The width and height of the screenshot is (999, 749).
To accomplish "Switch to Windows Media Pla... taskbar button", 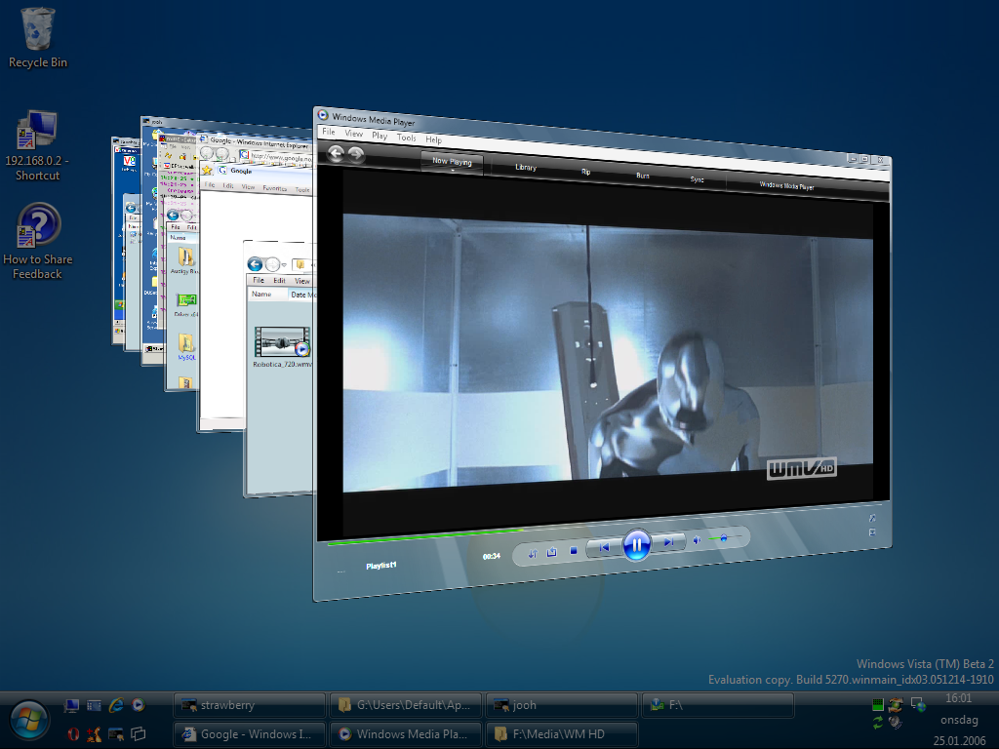I will pos(406,734).
